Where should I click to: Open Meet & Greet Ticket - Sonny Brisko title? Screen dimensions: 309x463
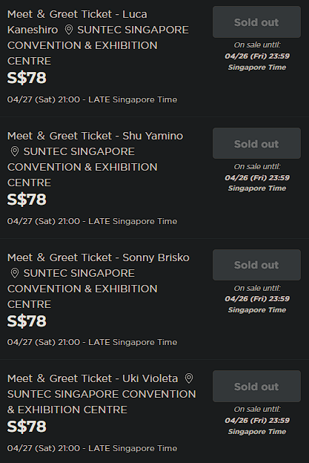99,257
